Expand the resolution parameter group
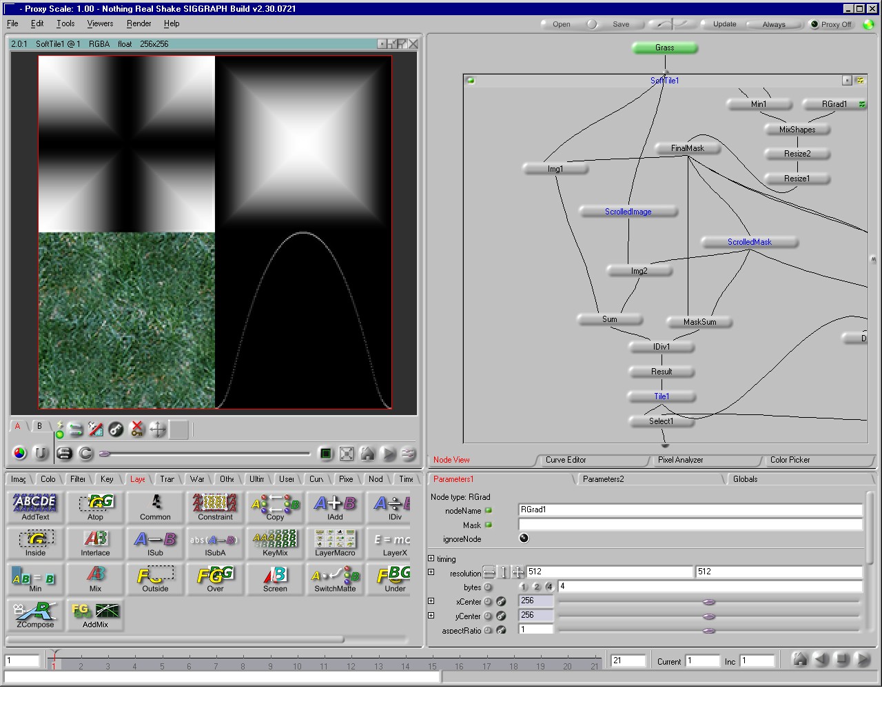Screen dimensions: 882x706 pos(431,572)
